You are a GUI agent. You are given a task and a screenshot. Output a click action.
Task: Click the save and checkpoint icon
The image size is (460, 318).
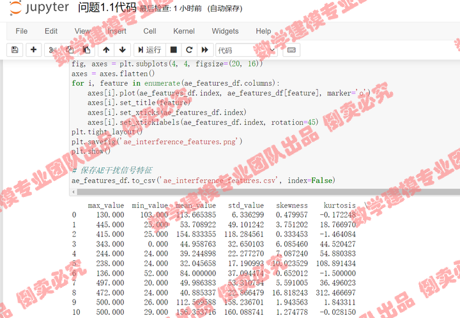[15, 50]
